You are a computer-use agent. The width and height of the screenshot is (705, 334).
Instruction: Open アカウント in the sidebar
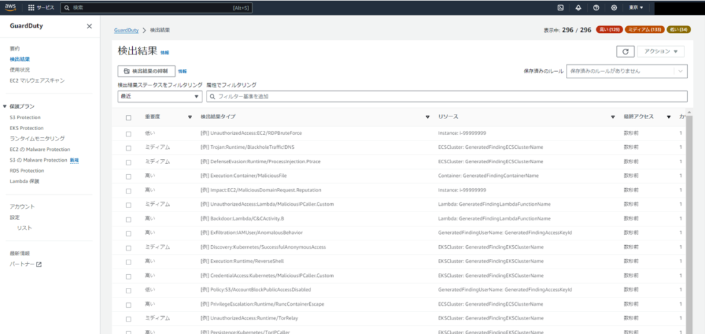[x=22, y=207]
